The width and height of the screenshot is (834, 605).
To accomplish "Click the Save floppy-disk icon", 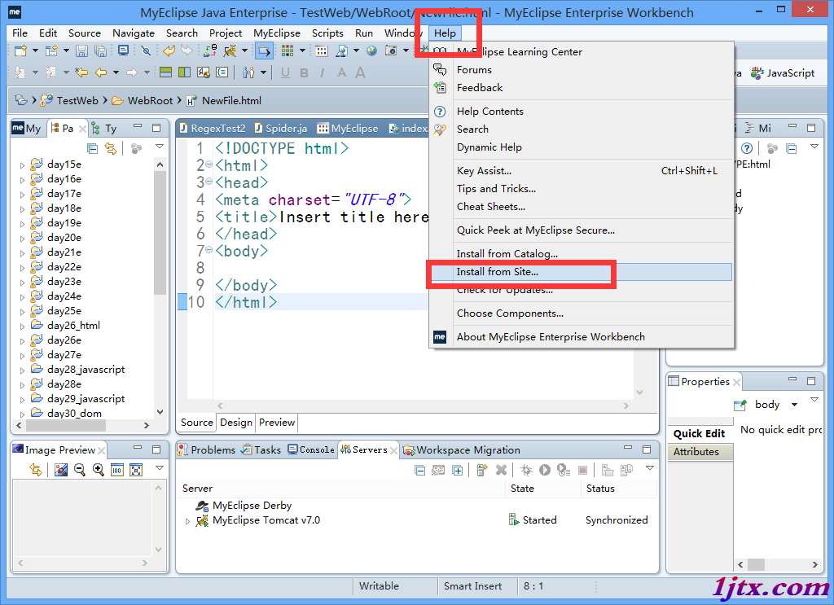I will pos(81,50).
